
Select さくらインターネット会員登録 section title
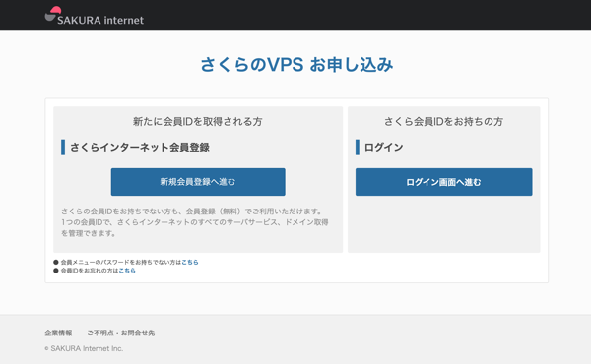point(140,148)
